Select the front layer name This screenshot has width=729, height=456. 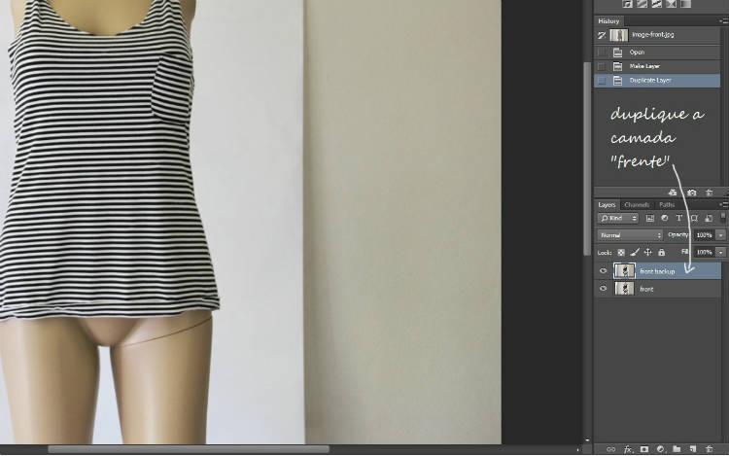pyautogui.click(x=646, y=289)
